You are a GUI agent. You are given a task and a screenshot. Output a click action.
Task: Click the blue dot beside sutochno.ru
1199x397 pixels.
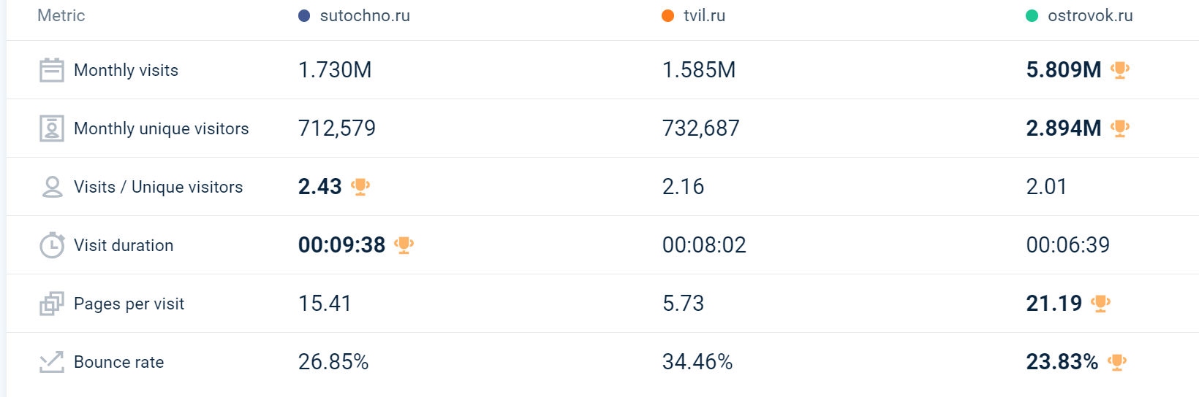pyautogui.click(x=304, y=16)
